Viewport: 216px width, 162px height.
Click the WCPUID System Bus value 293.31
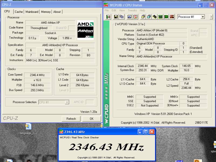[x=143, y=70]
